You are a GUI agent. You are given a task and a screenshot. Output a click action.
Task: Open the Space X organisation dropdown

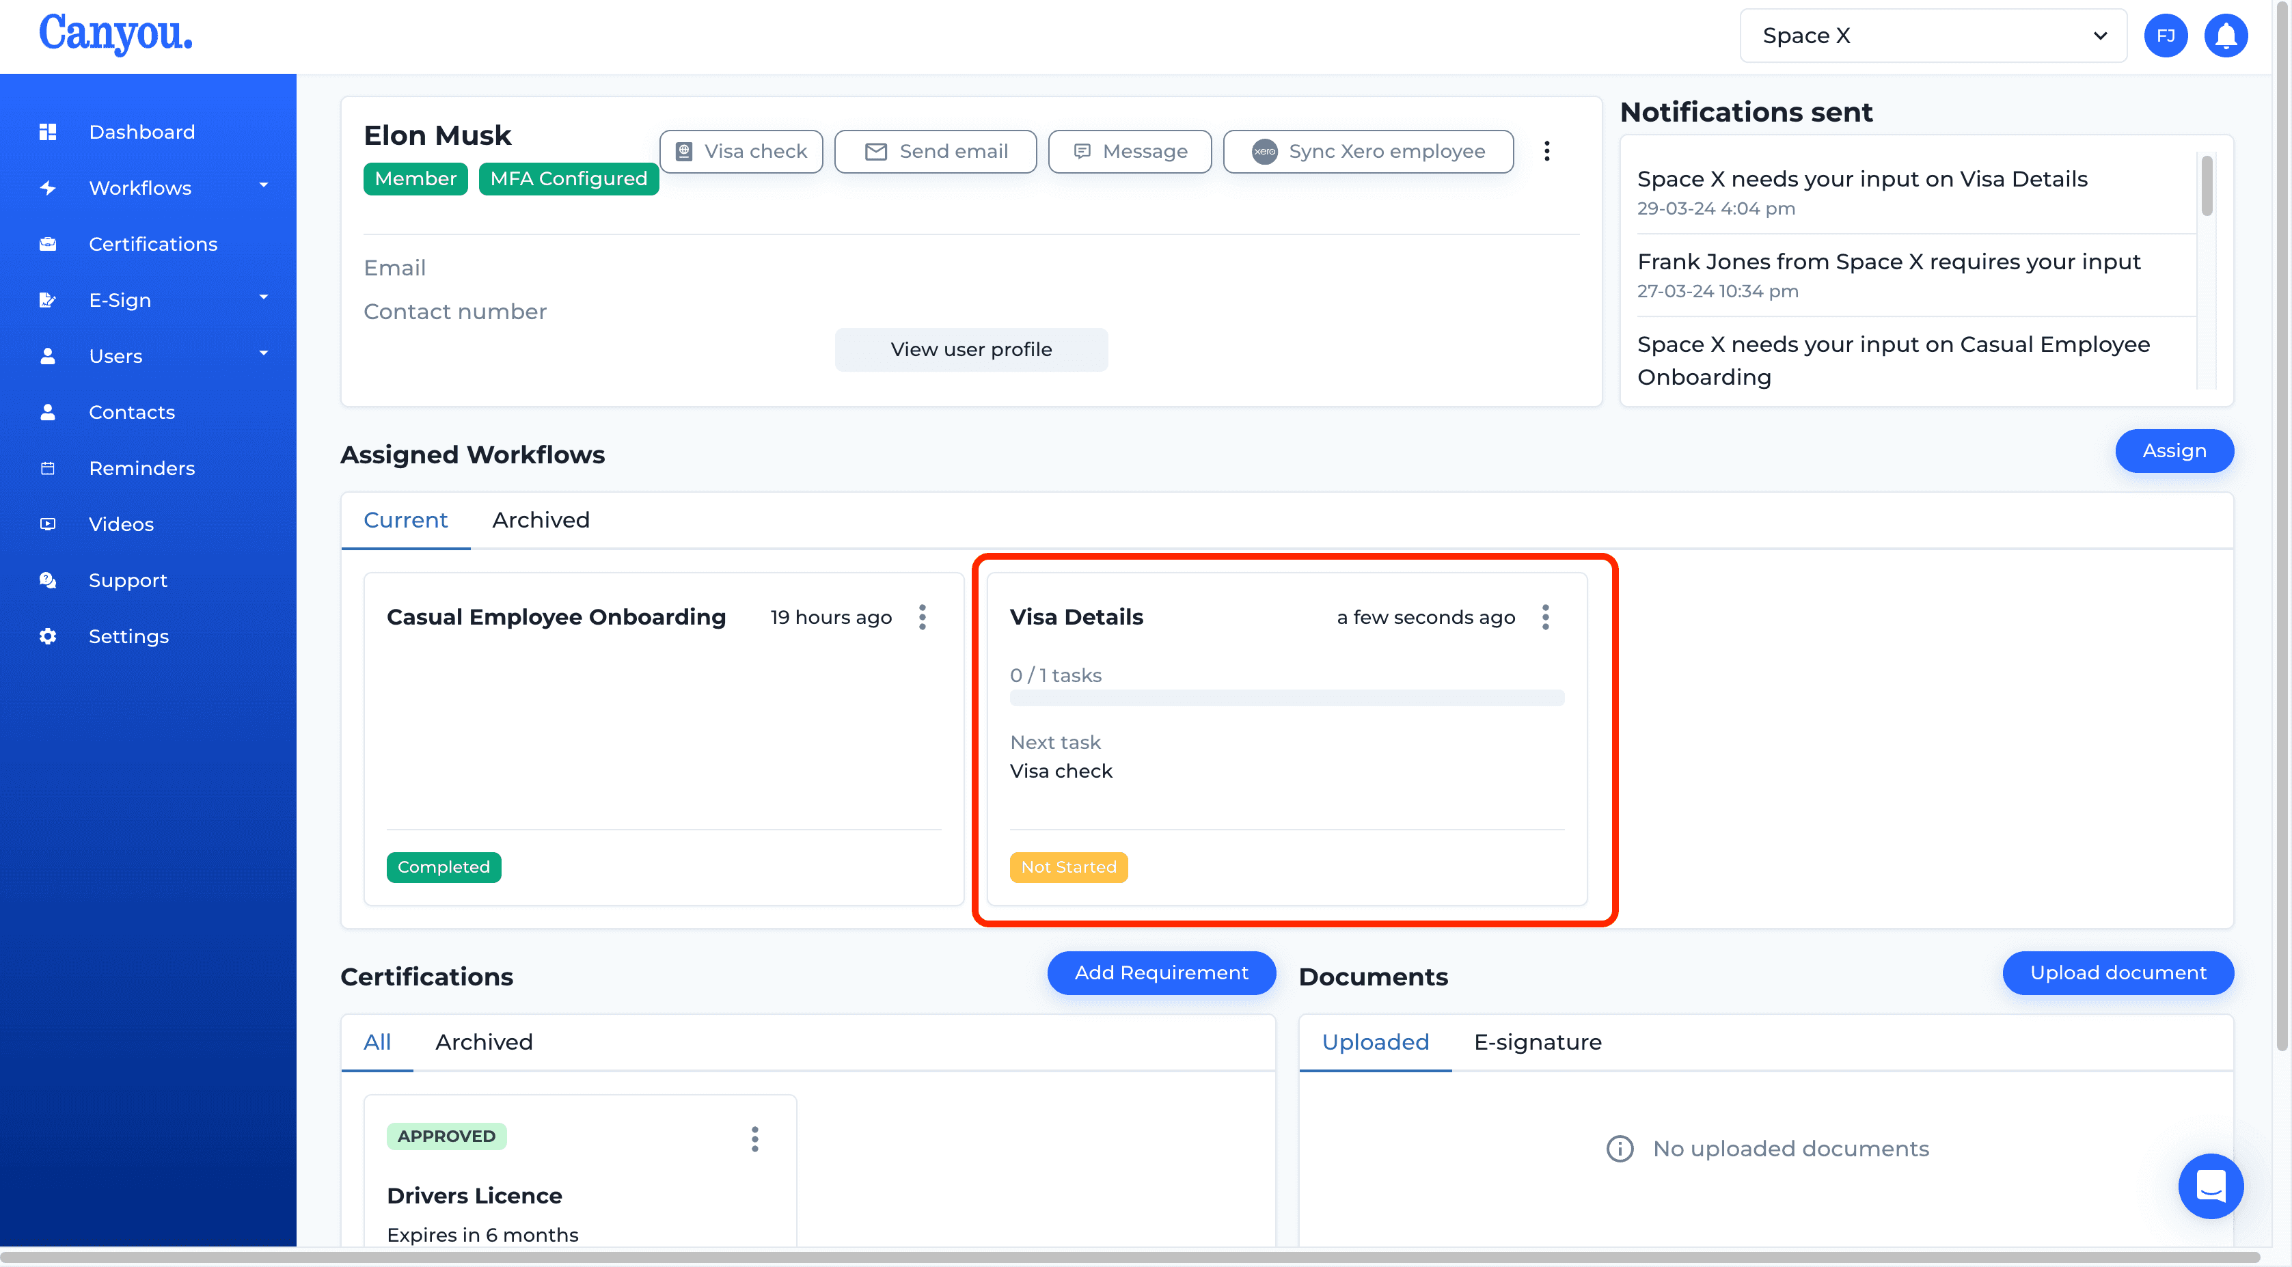point(1933,36)
